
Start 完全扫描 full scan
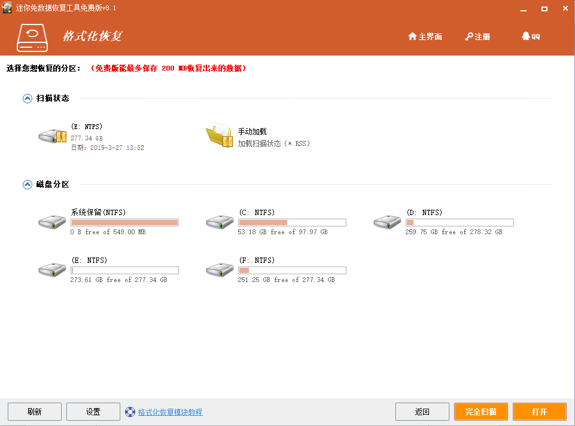(x=480, y=412)
